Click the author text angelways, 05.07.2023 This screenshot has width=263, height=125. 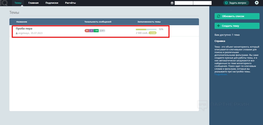(x=30, y=33)
